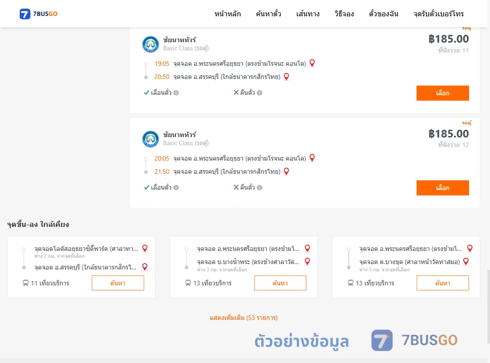Open departure map pin in ต.บางน้ำพระ card
The height and width of the screenshot is (363, 490).
(308, 248)
